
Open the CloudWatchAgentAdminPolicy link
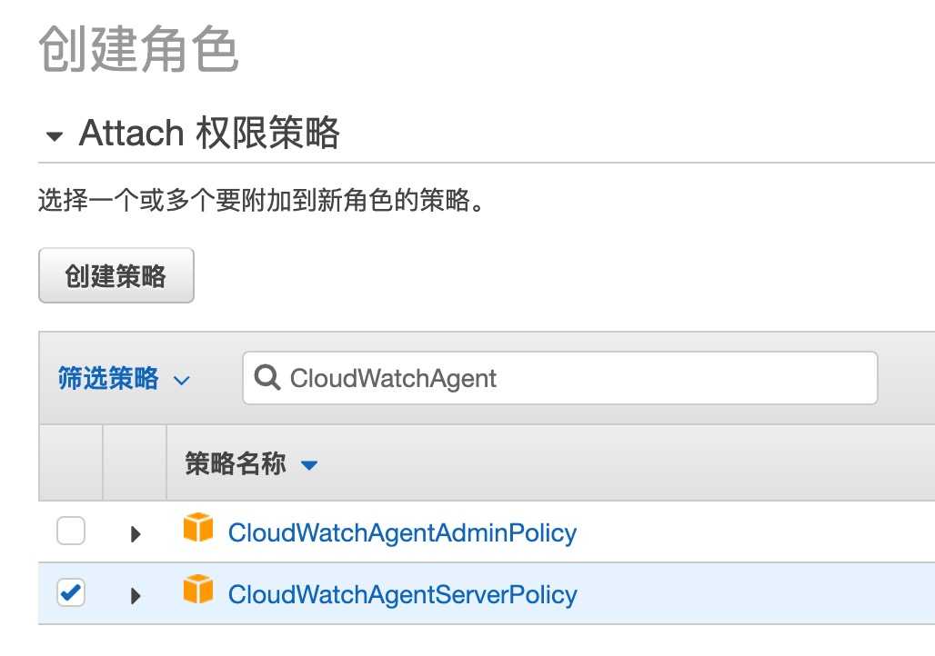coord(402,532)
